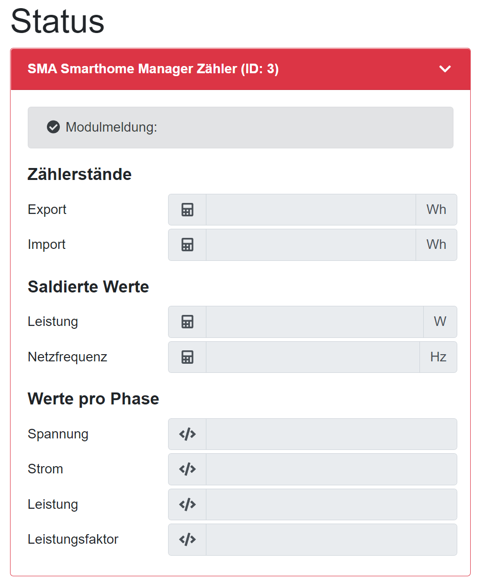The height and width of the screenshot is (582, 486).
Task: Click the calculator icon beside Netzfrequenz
Action: [187, 357]
